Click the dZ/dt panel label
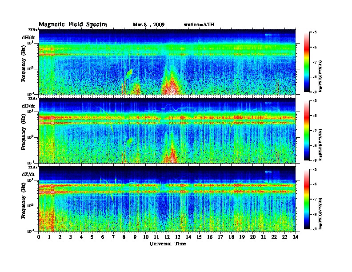The image size is (352, 272). [x=28, y=174]
